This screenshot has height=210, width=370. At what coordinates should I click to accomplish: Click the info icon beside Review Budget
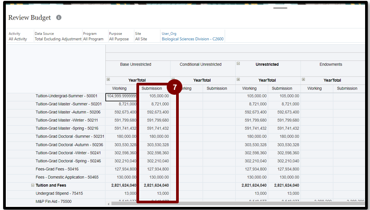coord(59,18)
